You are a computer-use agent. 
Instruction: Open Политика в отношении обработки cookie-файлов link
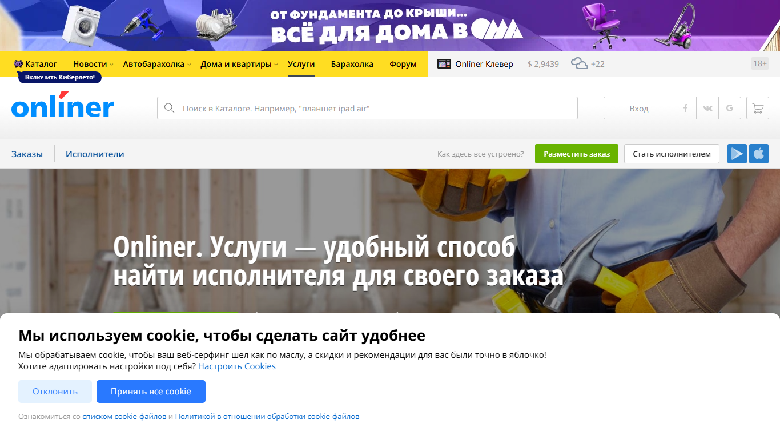(267, 417)
